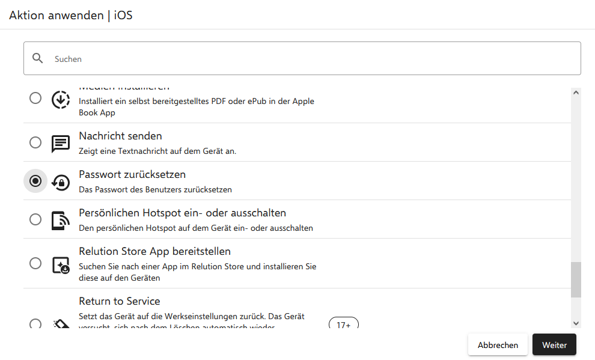Screen dimensions: 595x360
Task: Click the Return to Service title
Action: click(119, 301)
